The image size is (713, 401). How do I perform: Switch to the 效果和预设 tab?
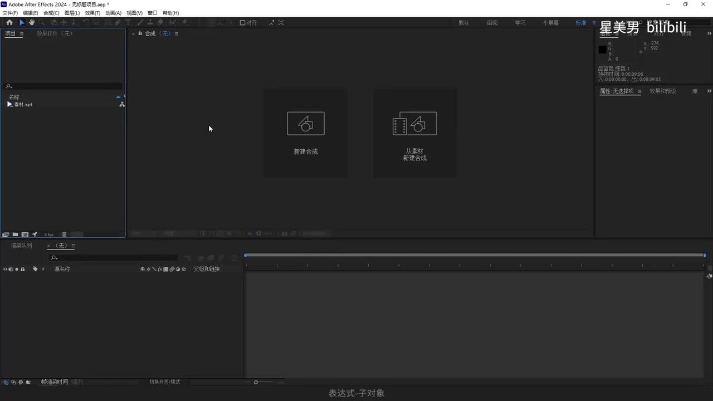pyautogui.click(x=663, y=91)
